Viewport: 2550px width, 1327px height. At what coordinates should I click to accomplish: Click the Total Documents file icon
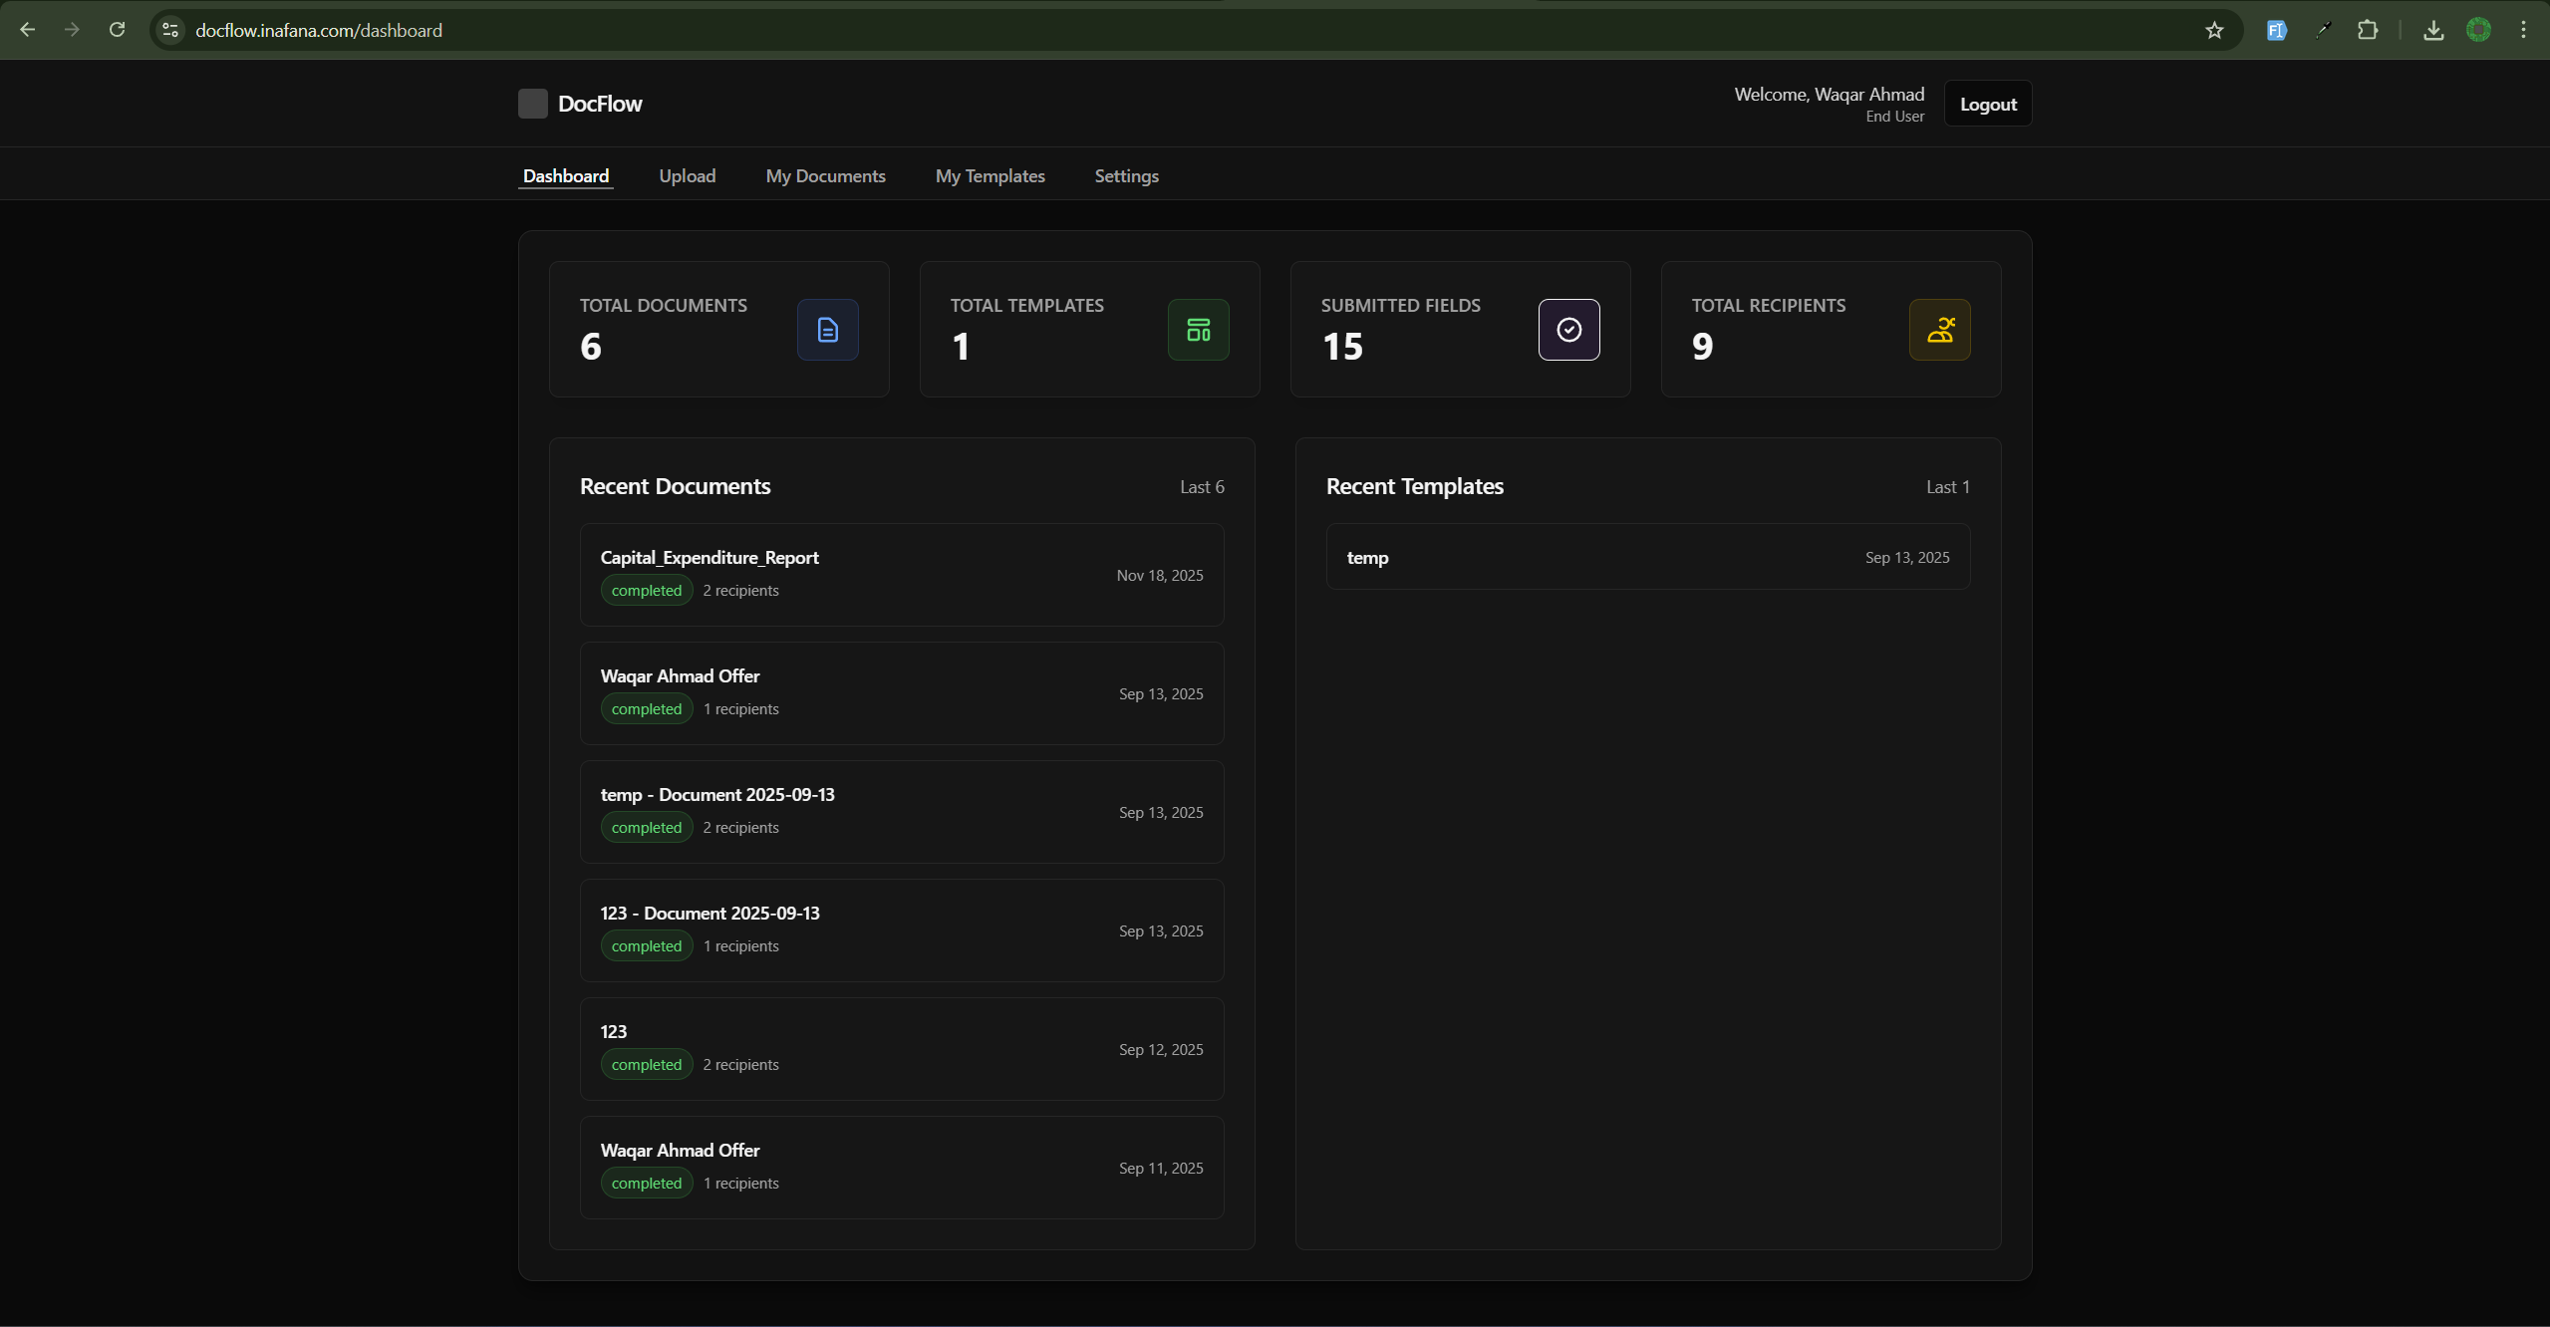827,330
